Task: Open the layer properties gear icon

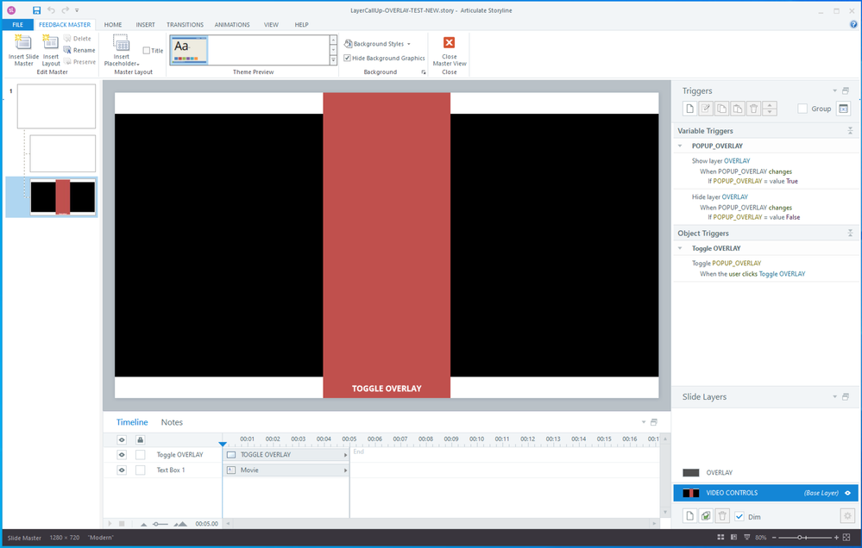Action: click(846, 515)
